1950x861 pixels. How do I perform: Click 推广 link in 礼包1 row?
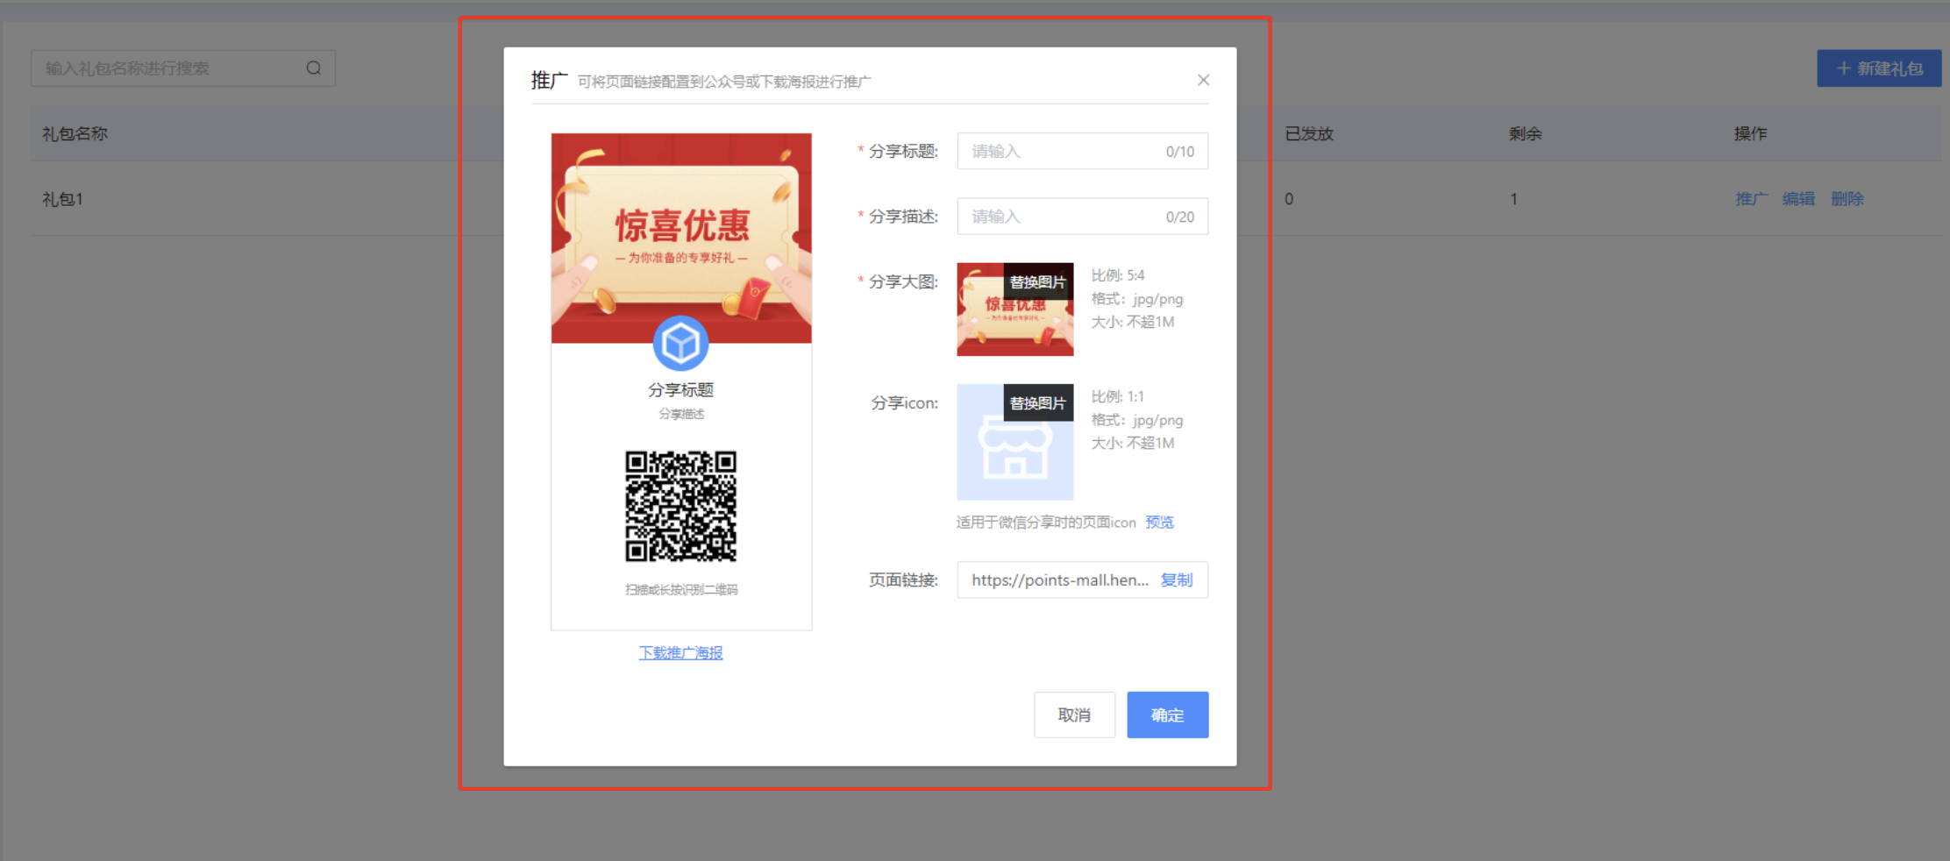[x=1751, y=199]
